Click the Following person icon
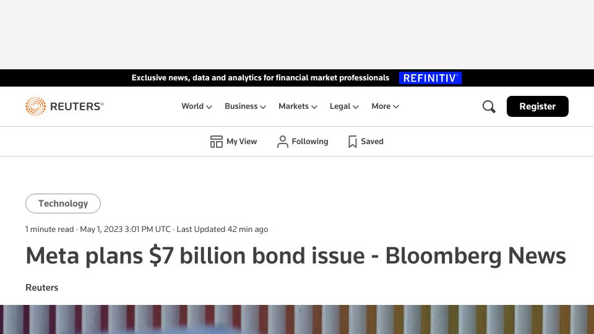Image resolution: width=594 pixels, height=334 pixels. pyautogui.click(x=283, y=142)
